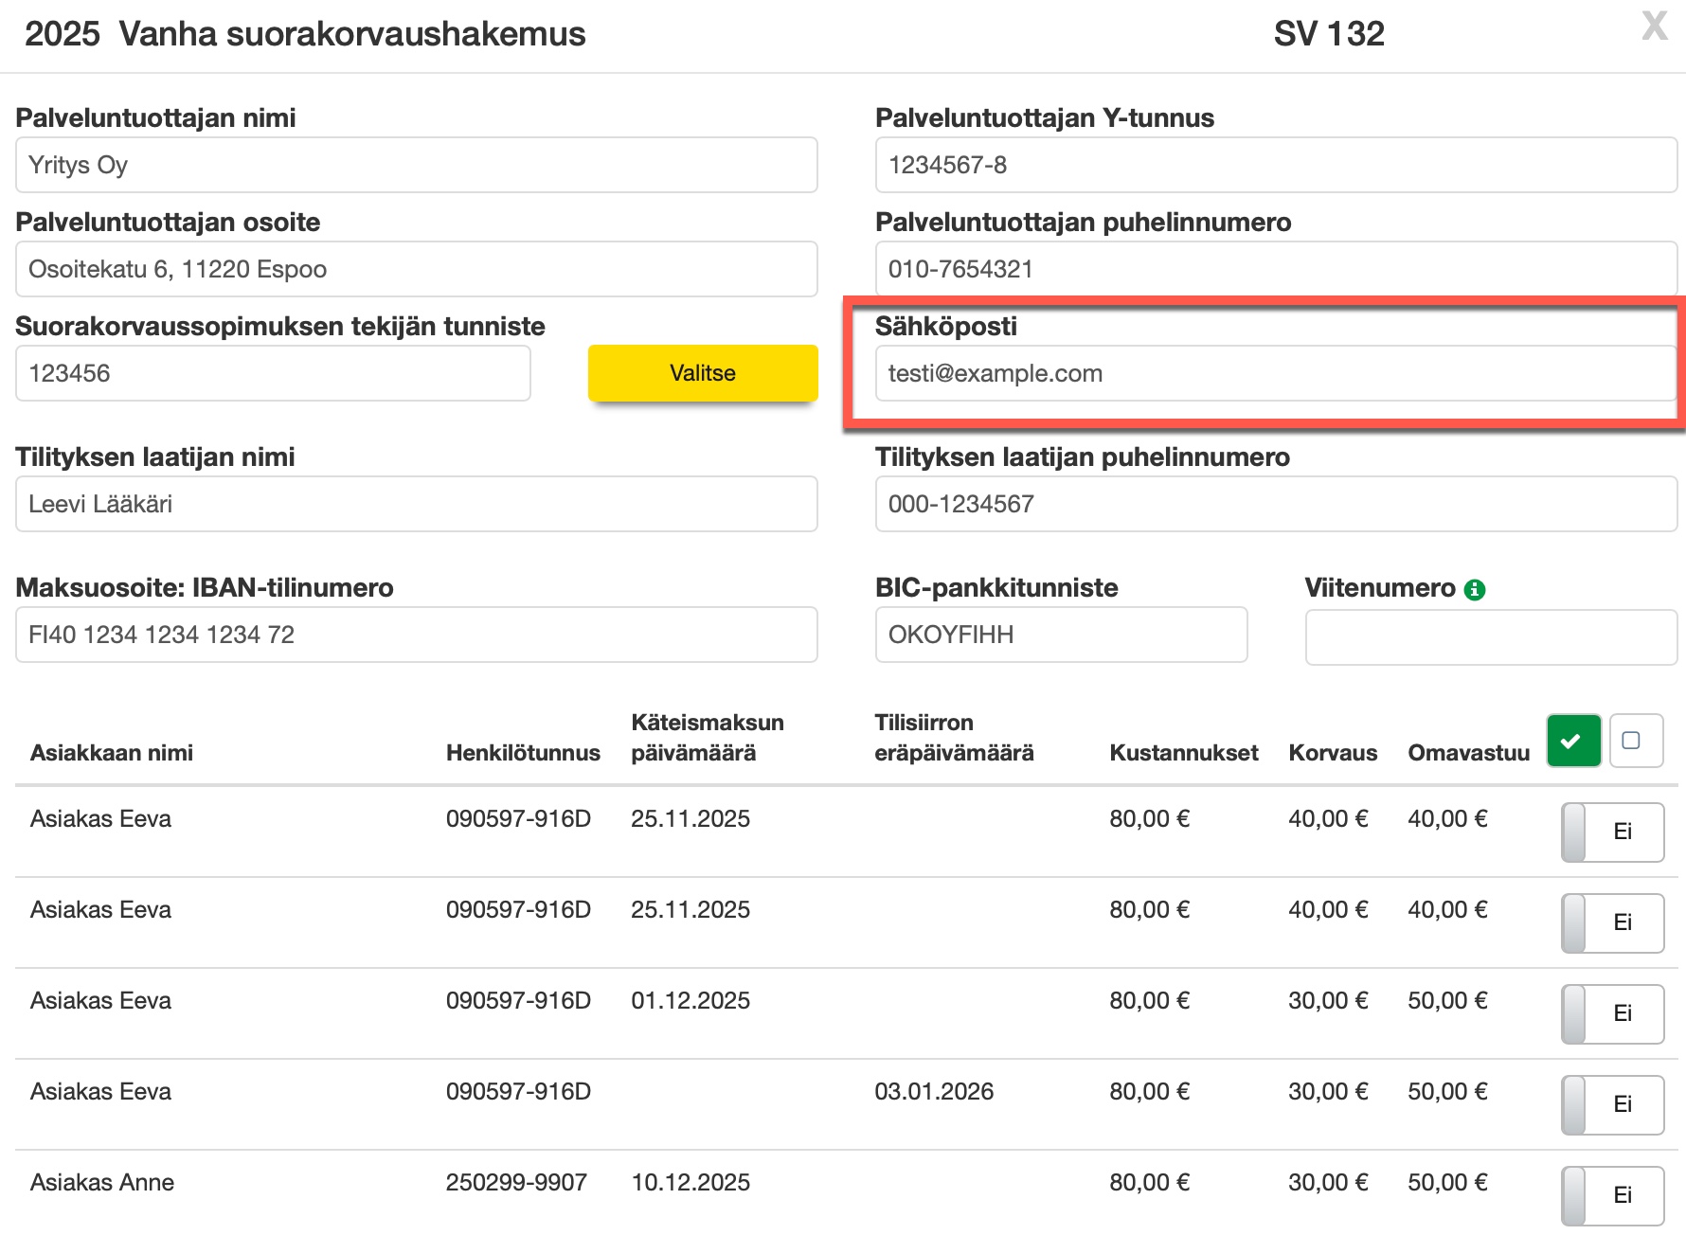Select the Suorakorvaussopimuksen tekijän tunniste field
The width and height of the screenshot is (1686, 1235).
point(273,374)
